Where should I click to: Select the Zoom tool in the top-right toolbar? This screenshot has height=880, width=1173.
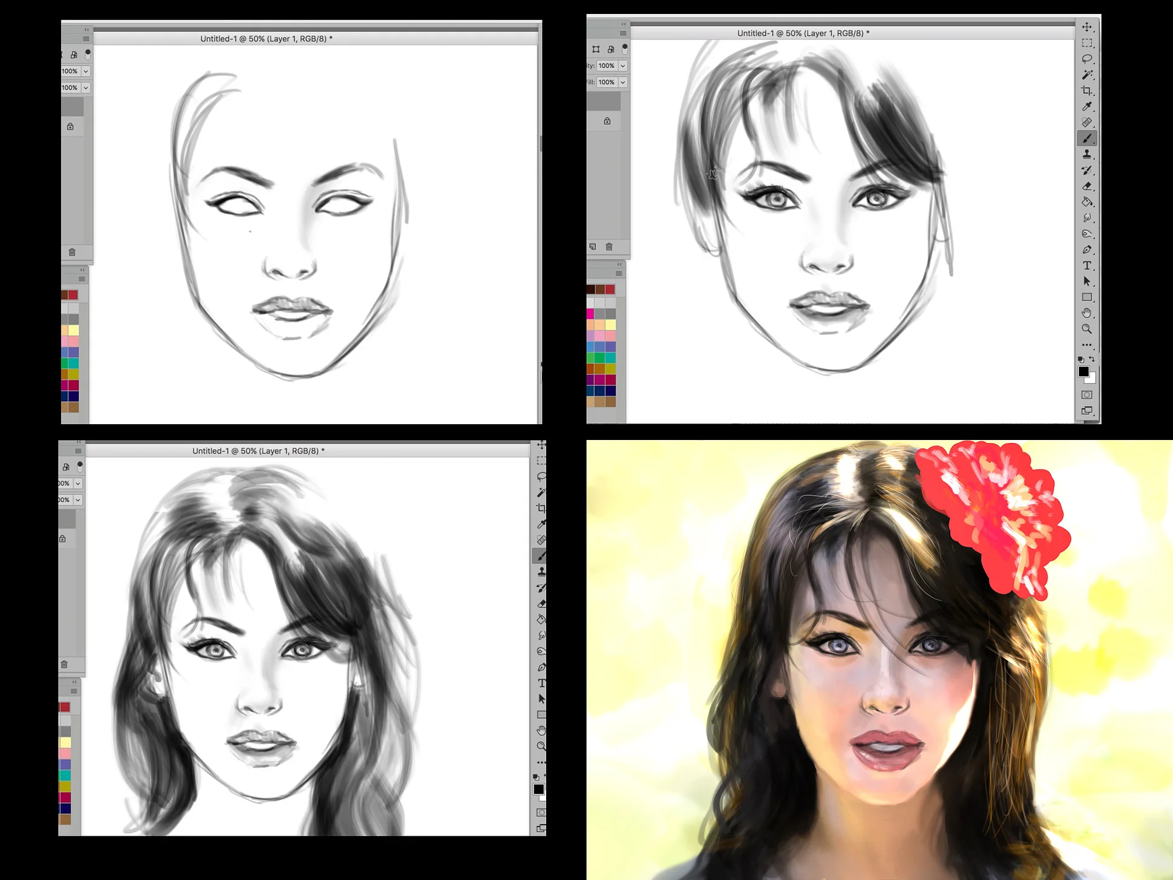coord(1086,329)
